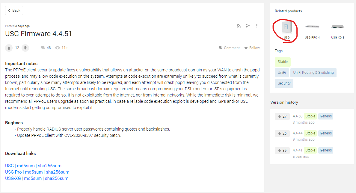Viewport: 356px width, 193px height.
Task: Click the Stable tag under Tags
Action: coord(283,62)
